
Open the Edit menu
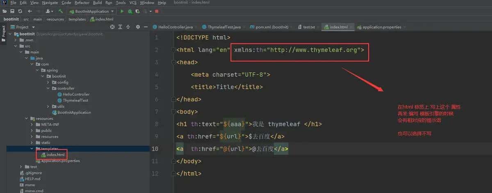(x=23, y=3)
